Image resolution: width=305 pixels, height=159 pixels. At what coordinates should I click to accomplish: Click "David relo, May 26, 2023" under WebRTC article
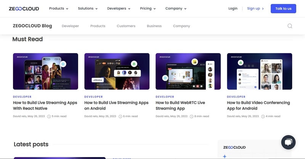point(172,116)
